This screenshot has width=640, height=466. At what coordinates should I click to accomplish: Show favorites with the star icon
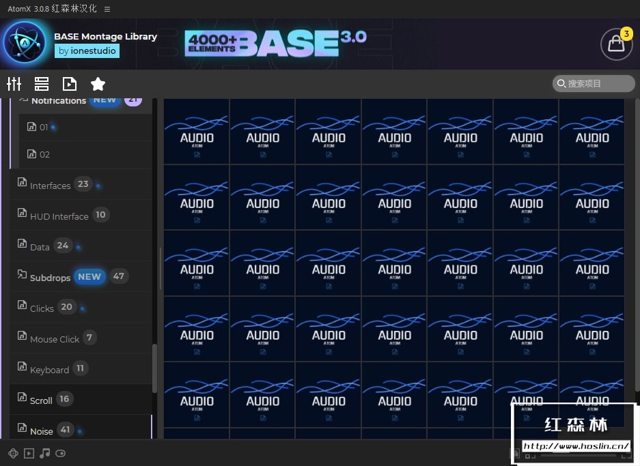coord(98,84)
